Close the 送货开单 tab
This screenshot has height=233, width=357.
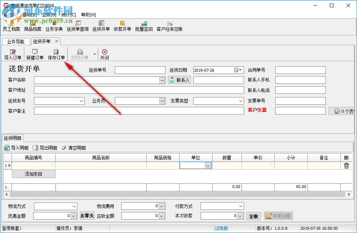click(57, 41)
